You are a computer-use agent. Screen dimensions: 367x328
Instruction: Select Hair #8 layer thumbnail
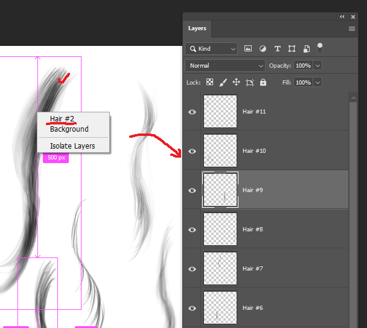pyautogui.click(x=220, y=229)
